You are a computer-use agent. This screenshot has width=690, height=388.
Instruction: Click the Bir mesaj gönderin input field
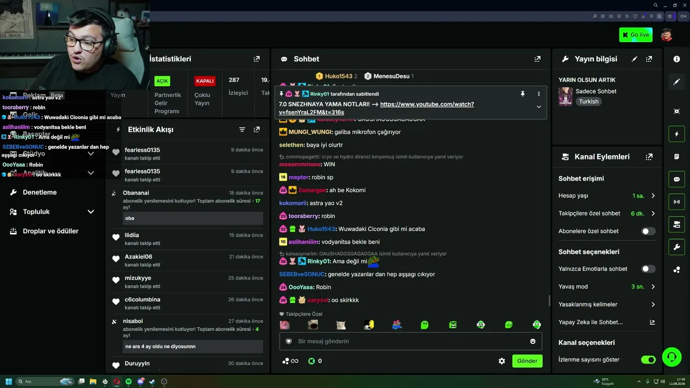point(411,341)
